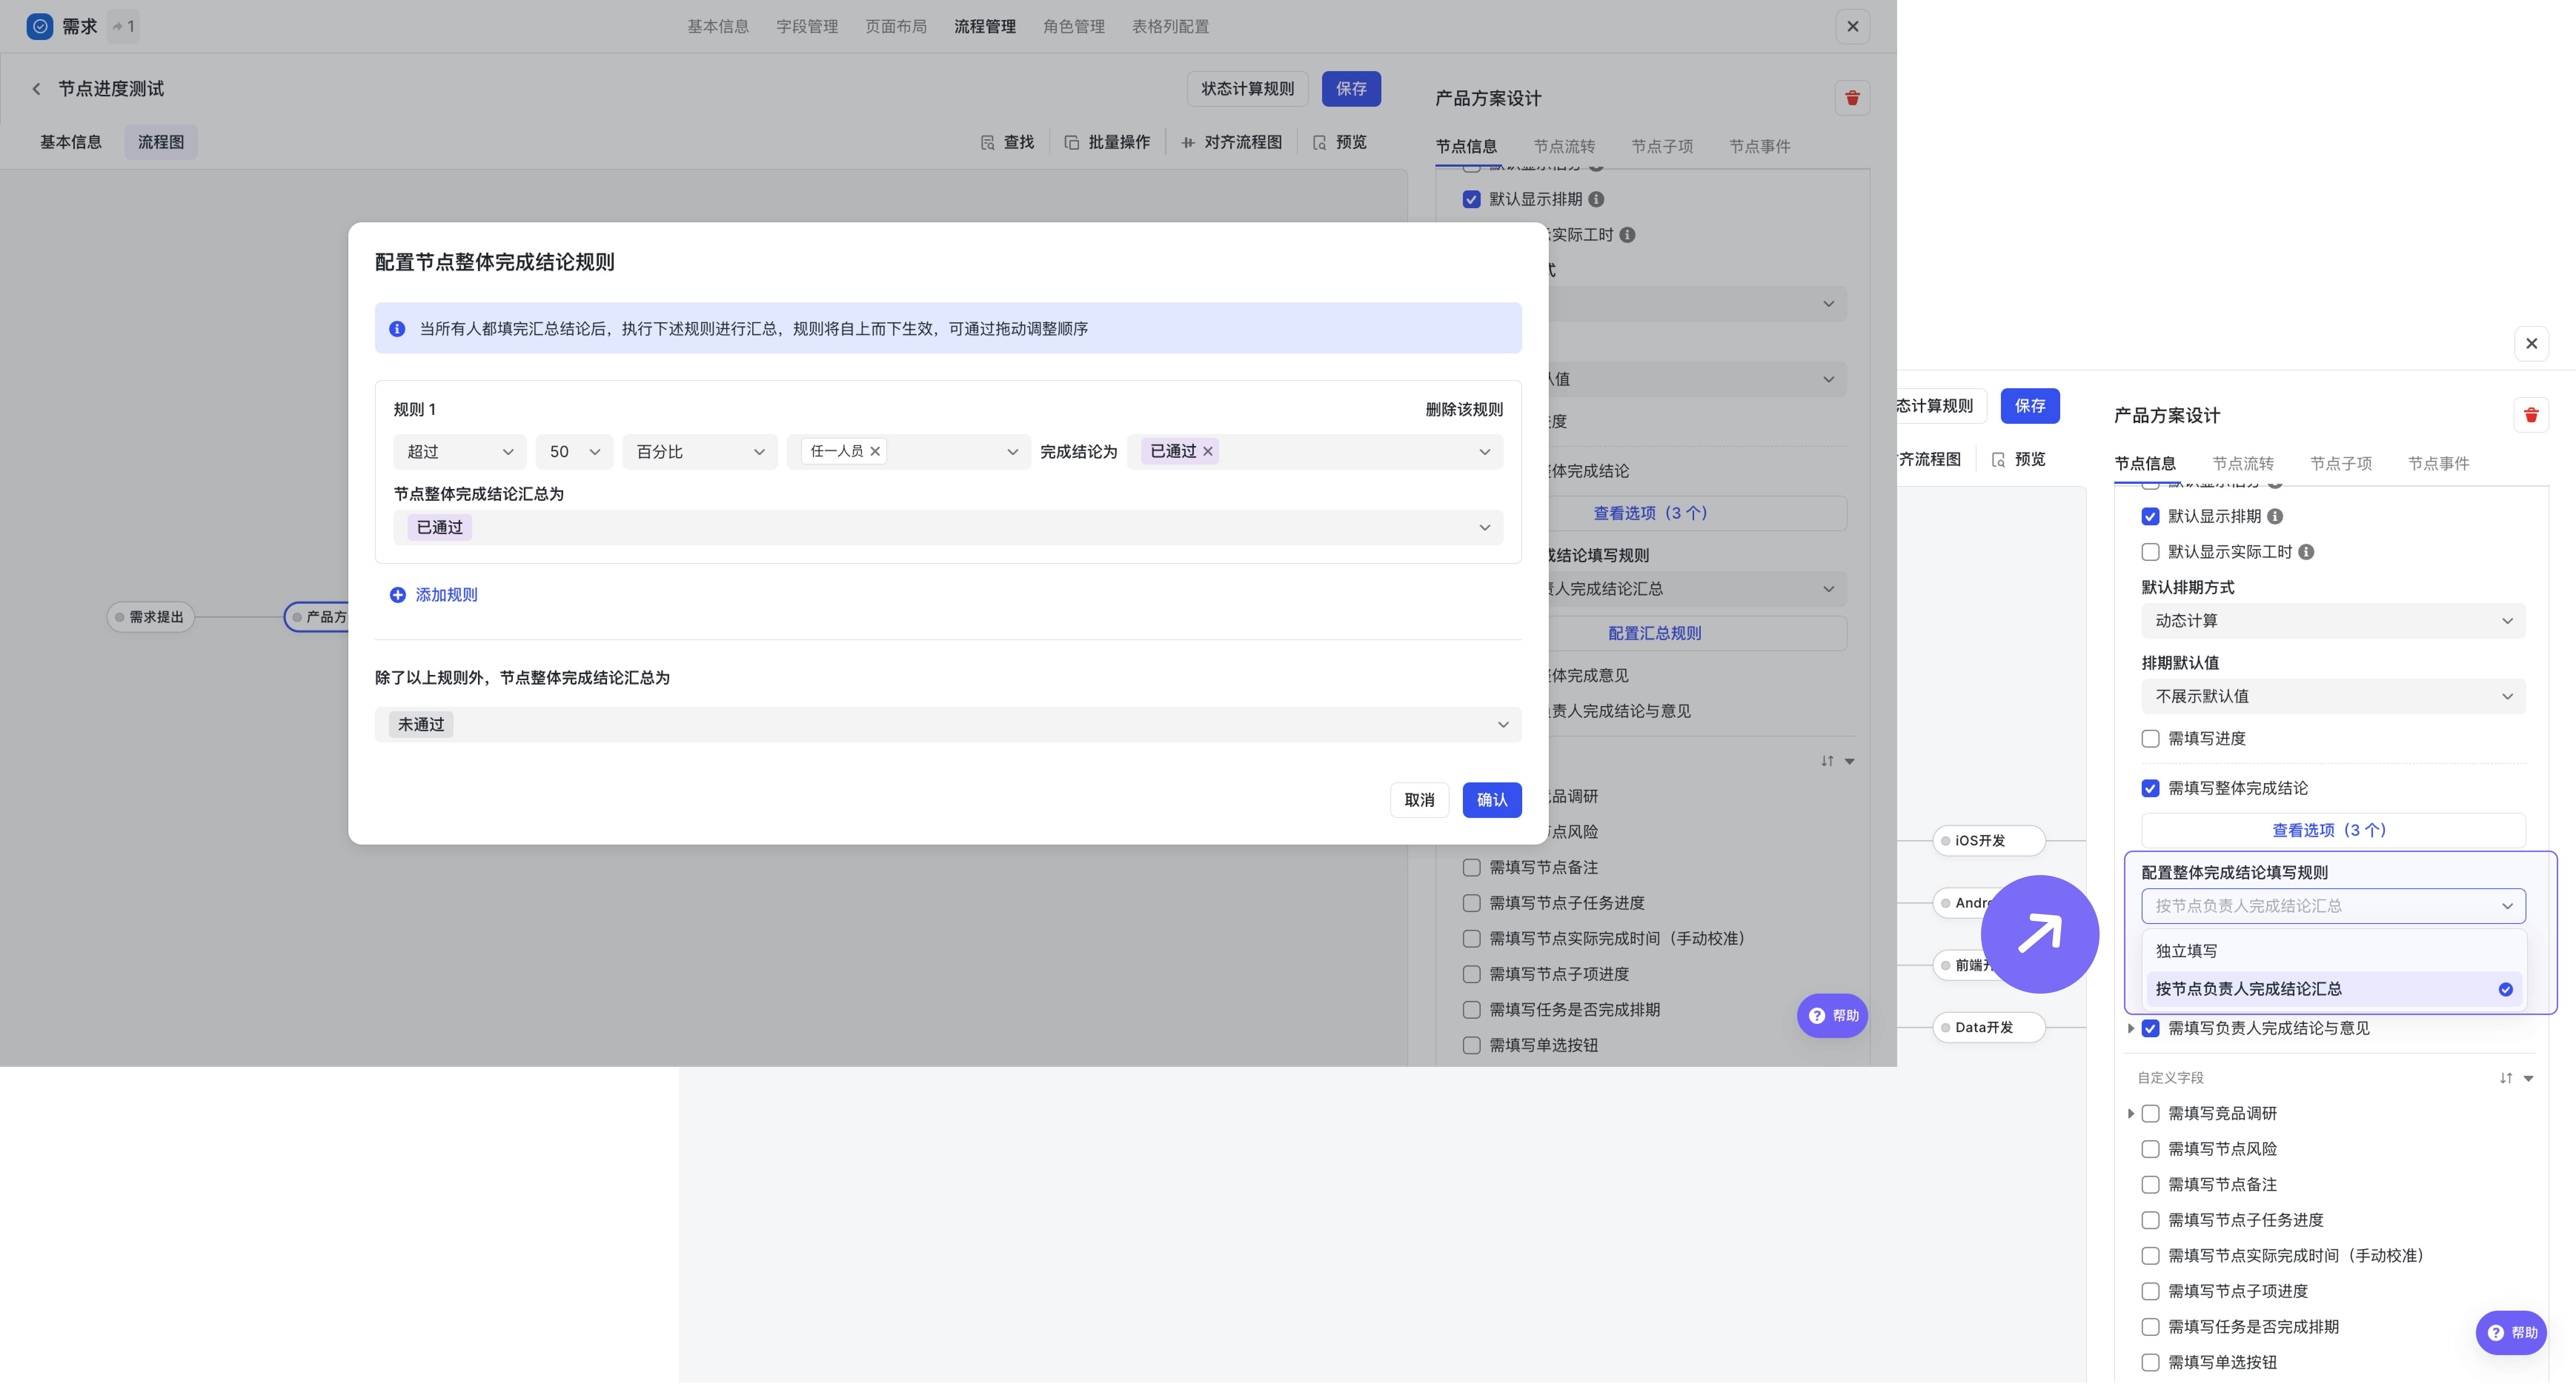2576x1384 pixels.
Task: Click info icon beside 实际工时 in dimmed window
Action: [1627, 235]
